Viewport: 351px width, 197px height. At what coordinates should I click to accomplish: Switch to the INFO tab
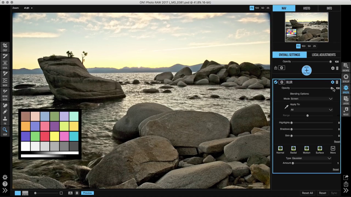[x=329, y=8]
